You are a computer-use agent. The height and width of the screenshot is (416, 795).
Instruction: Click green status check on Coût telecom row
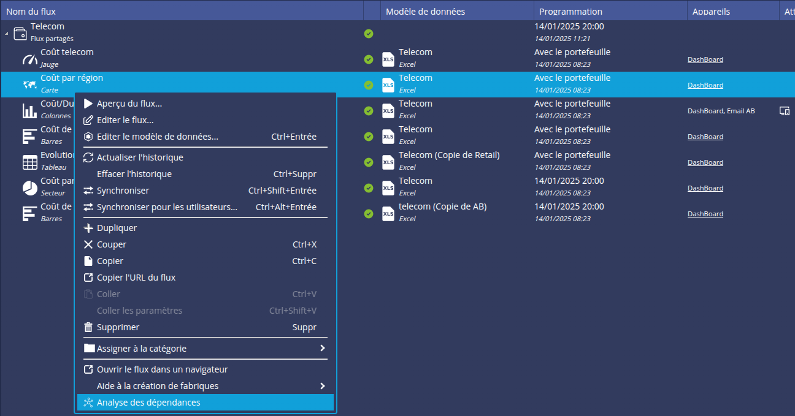click(368, 59)
